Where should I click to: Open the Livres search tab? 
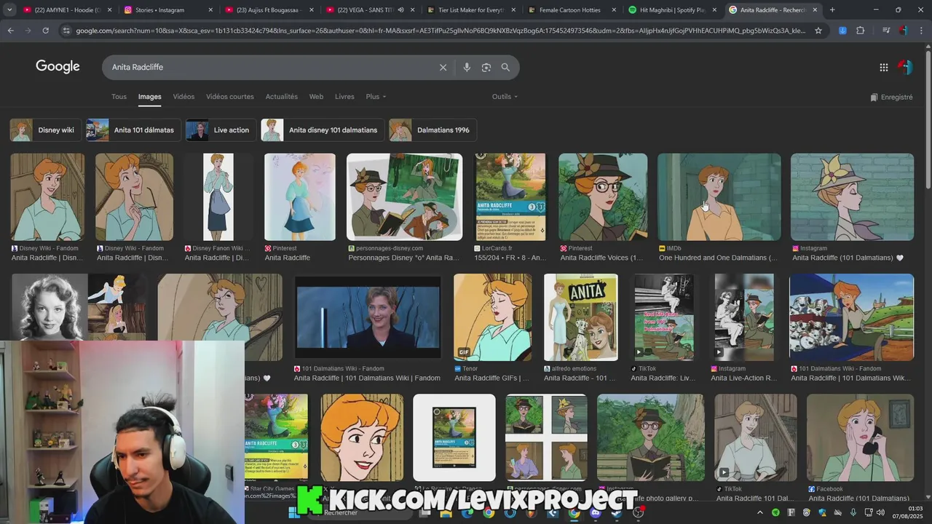coord(344,97)
